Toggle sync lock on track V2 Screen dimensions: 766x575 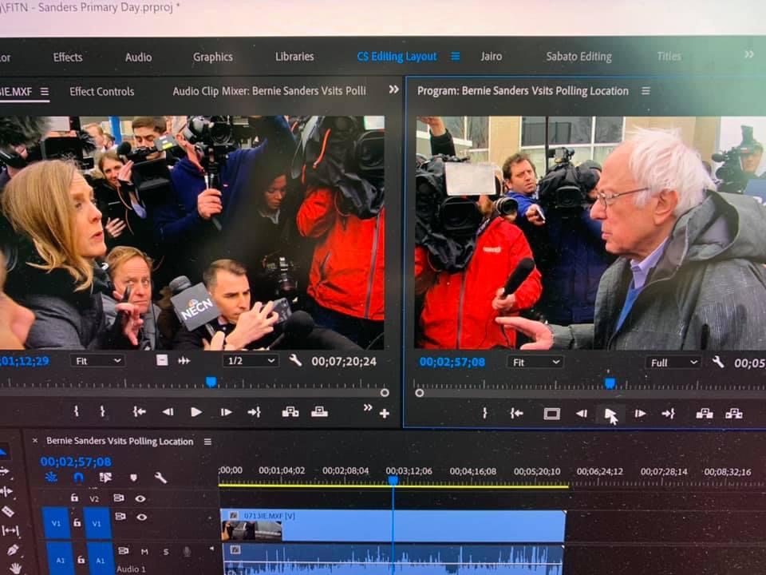(119, 498)
